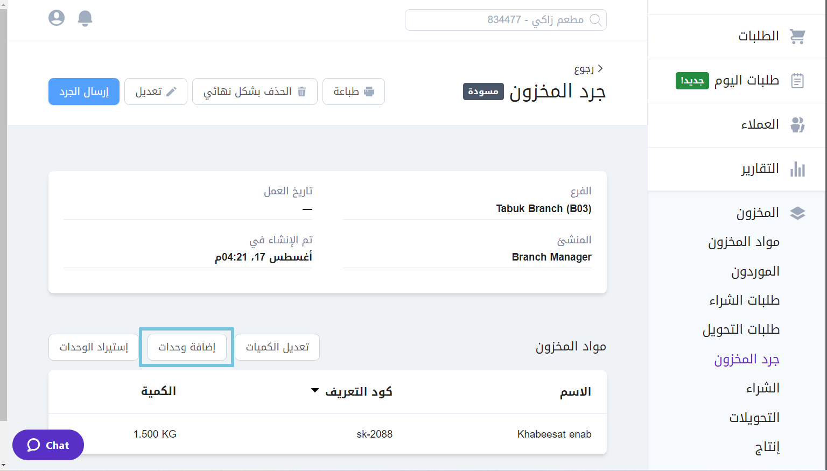827x471 pixels.
Task: Open the notifications bell
Action: [x=85, y=18]
